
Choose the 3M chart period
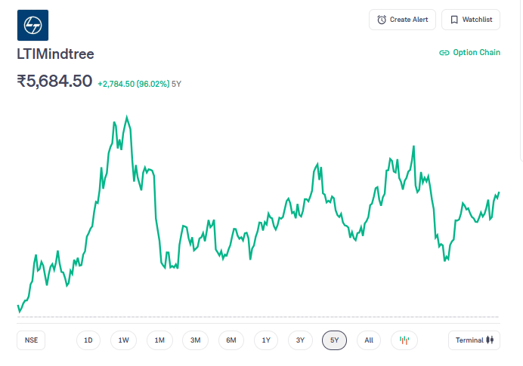[195, 340]
